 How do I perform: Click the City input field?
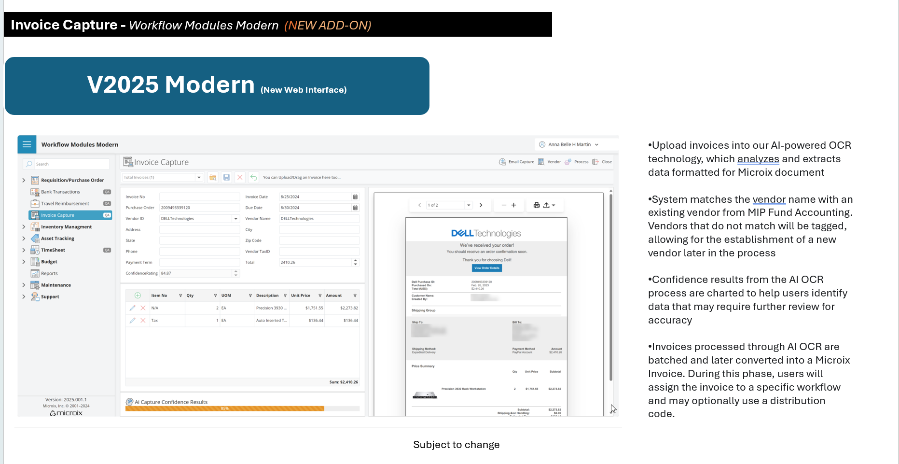coord(319,230)
